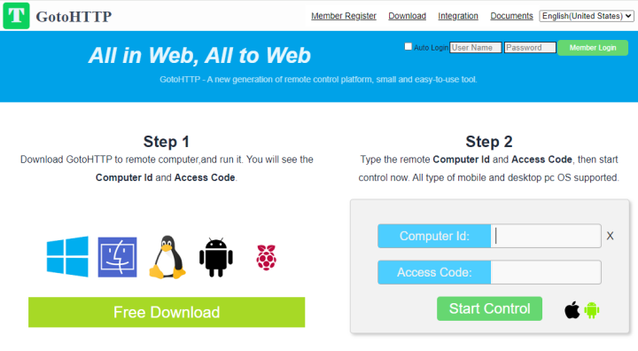Open the Member Register link

(x=344, y=16)
